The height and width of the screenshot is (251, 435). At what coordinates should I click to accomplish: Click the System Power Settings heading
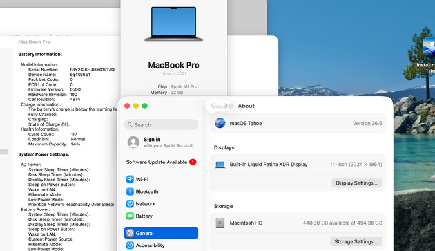(44, 154)
